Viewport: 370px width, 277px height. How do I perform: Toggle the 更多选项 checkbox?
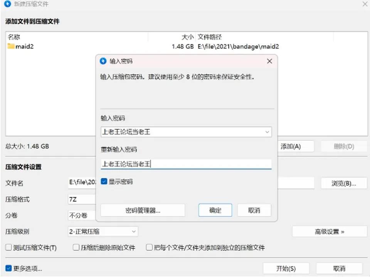point(8,268)
